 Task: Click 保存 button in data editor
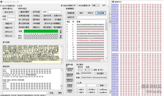click(81, 13)
